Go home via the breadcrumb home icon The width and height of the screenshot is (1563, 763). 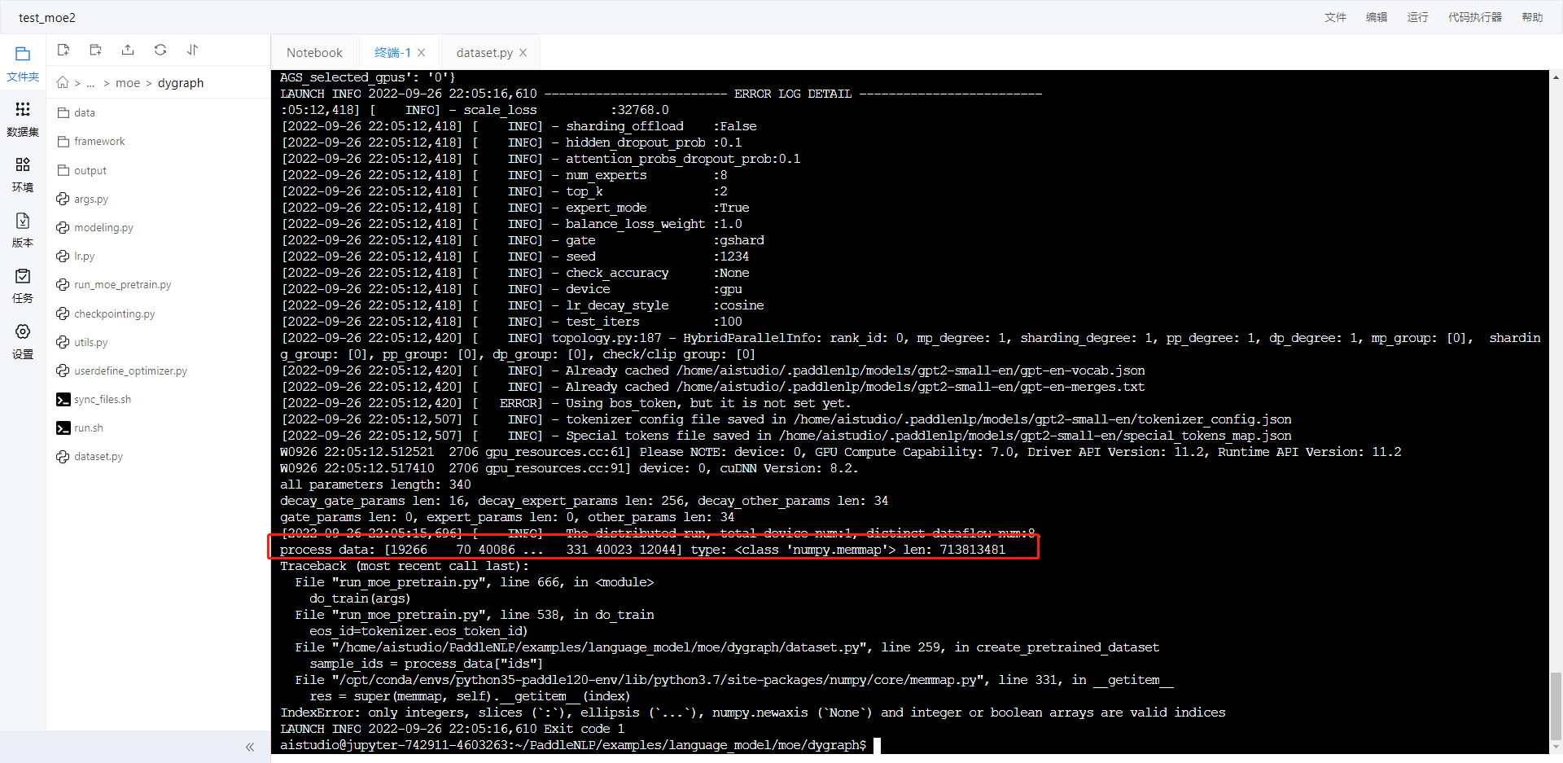pyautogui.click(x=61, y=82)
